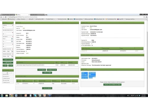Image resolution: width=148 pixels, height=111 pixels.
Task: Open Windows Explorer from the taskbar
Action: click(x=7, y=95)
